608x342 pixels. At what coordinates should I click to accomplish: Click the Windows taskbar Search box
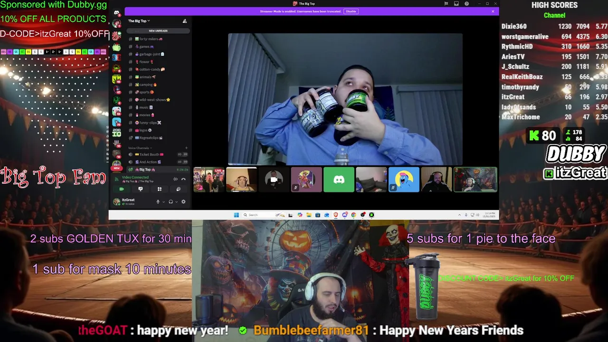tap(264, 215)
